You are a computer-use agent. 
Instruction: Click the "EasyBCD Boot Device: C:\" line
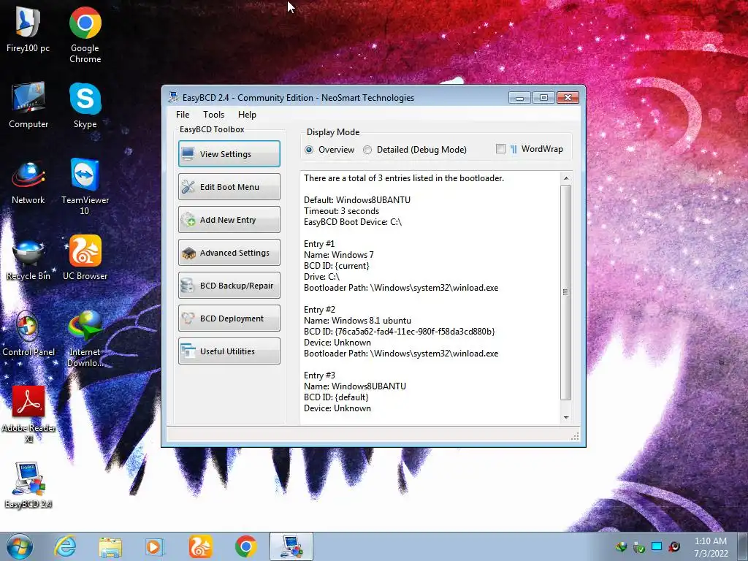(x=353, y=222)
